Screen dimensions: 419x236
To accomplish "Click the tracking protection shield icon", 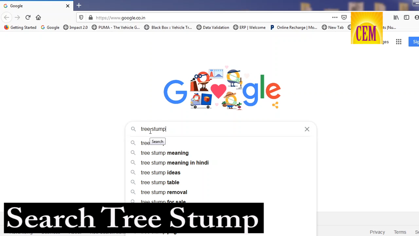I will click(x=81, y=18).
